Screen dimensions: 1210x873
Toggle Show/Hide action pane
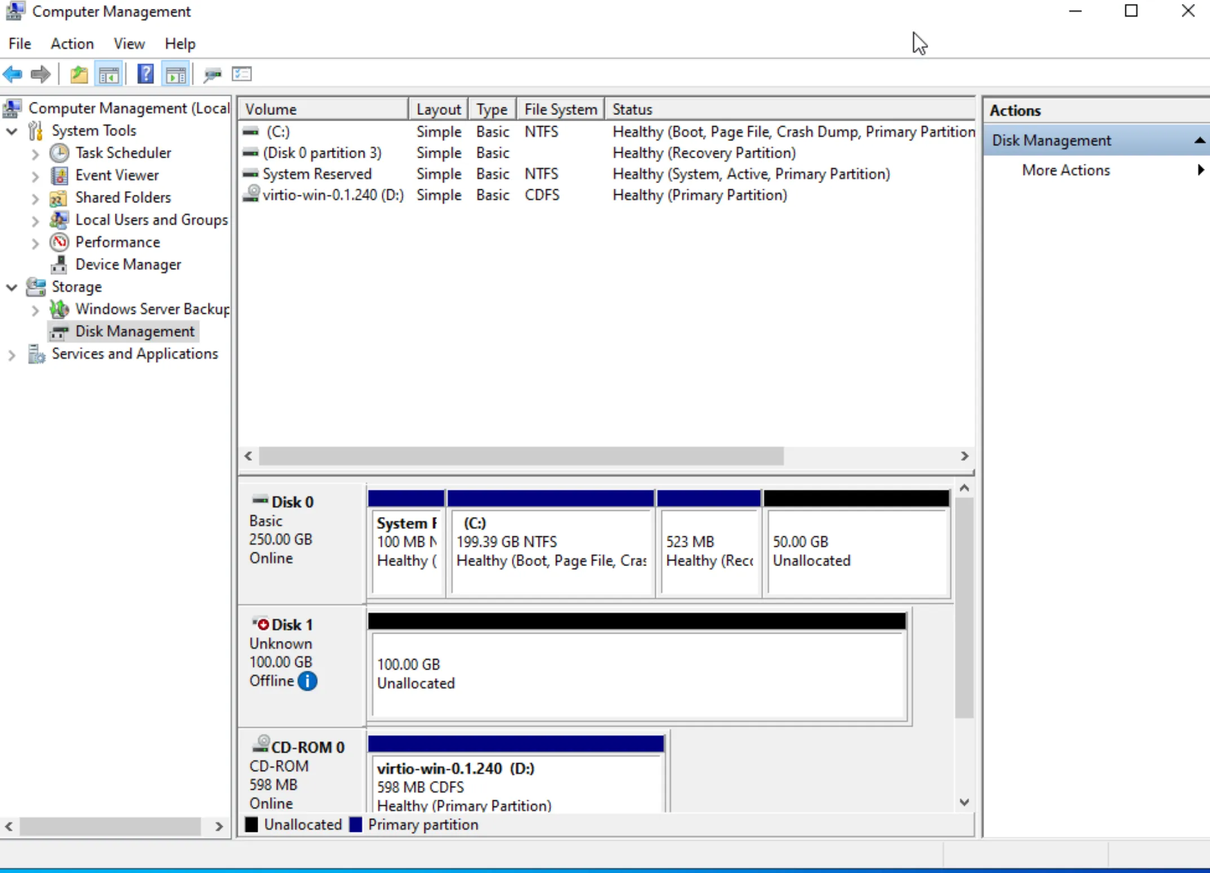(175, 74)
